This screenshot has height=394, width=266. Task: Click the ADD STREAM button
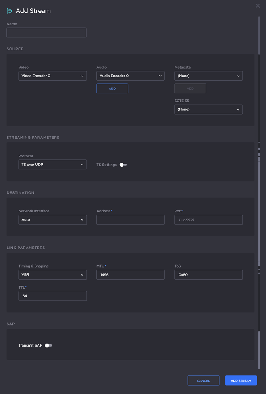point(241,380)
